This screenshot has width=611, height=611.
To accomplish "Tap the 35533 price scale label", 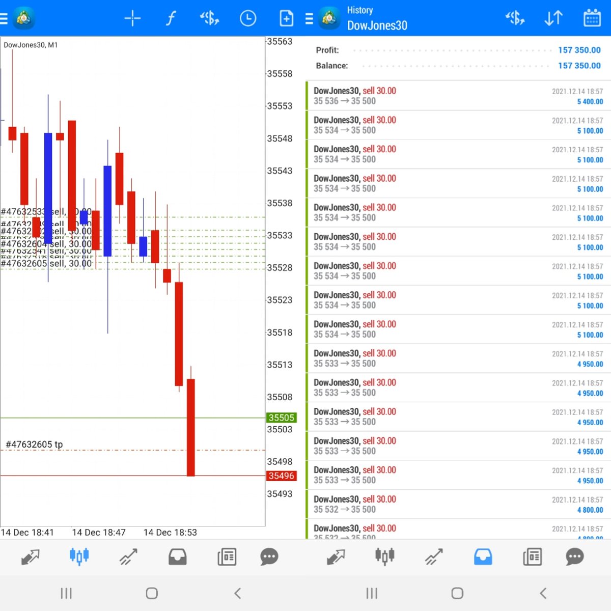I will coord(280,236).
